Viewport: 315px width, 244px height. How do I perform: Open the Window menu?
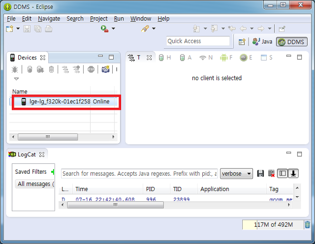pos(141,19)
